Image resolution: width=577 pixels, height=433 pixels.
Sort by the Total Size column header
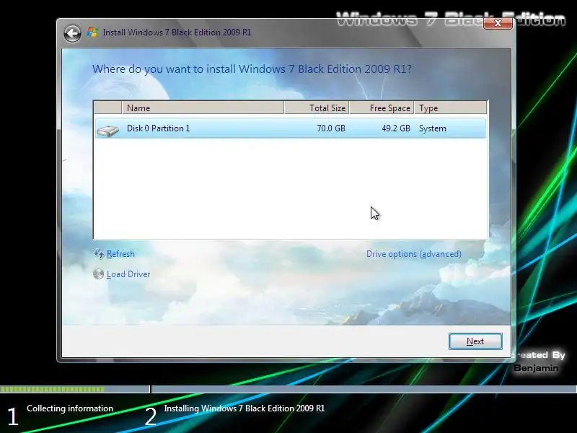(317, 108)
